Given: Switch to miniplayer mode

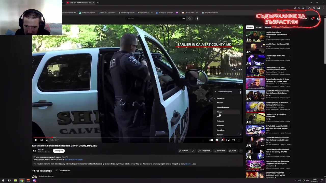Looking at the screenshot, I should 228,140.
